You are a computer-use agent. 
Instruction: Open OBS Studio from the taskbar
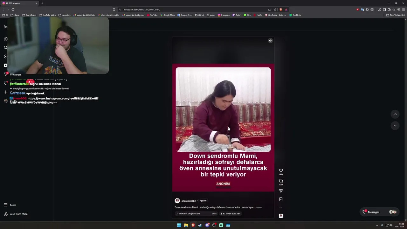pos(214,225)
